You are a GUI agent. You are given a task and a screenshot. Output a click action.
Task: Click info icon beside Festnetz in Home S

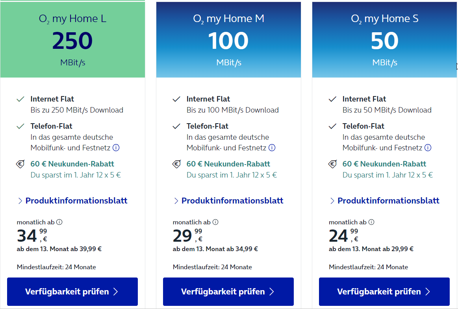428,148
